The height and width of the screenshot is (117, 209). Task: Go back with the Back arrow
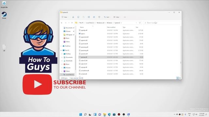62,23
